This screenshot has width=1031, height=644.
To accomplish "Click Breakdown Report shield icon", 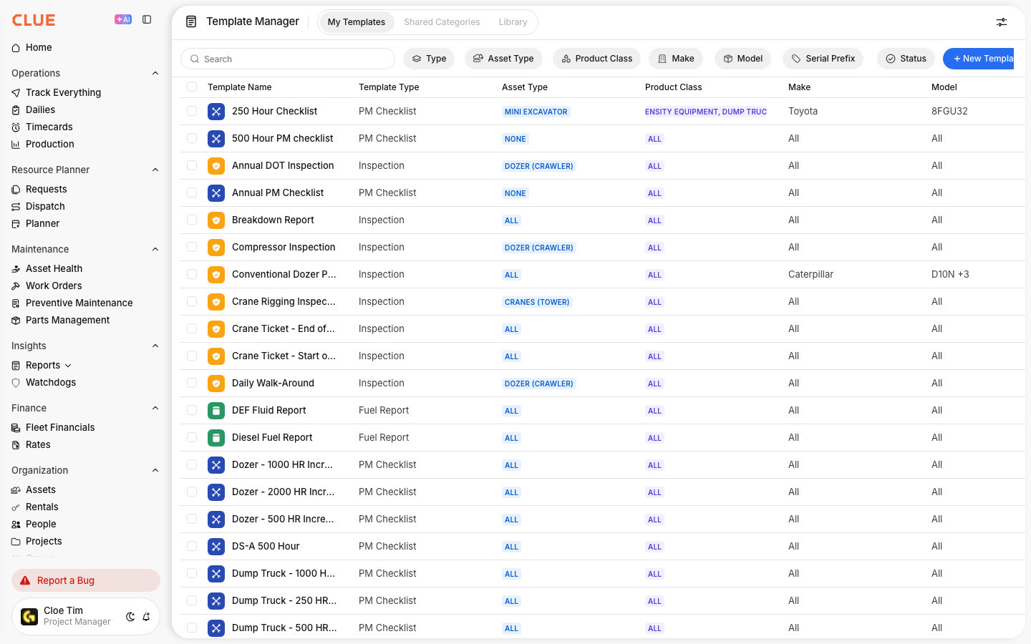I will (216, 220).
